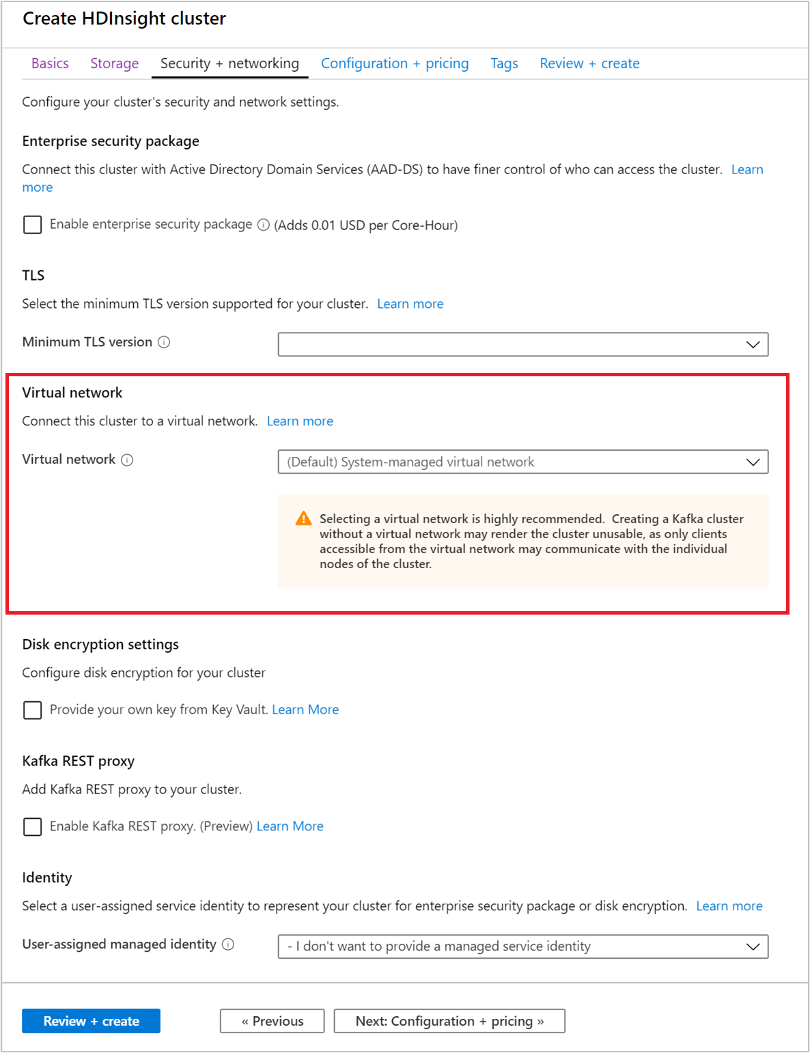Open the Storage tab
The height and width of the screenshot is (1053, 810).
pos(113,63)
